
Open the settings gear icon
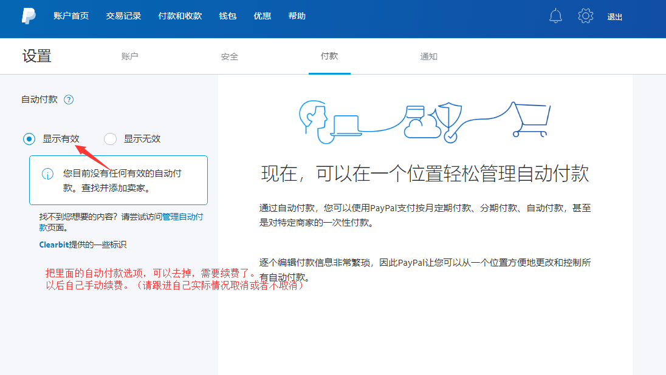(586, 16)
